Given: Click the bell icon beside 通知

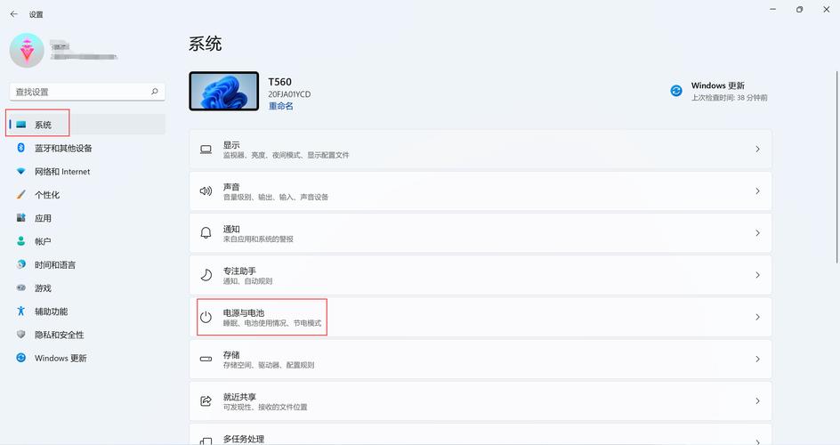Looking at the screenshot, I should click(206, 233).
